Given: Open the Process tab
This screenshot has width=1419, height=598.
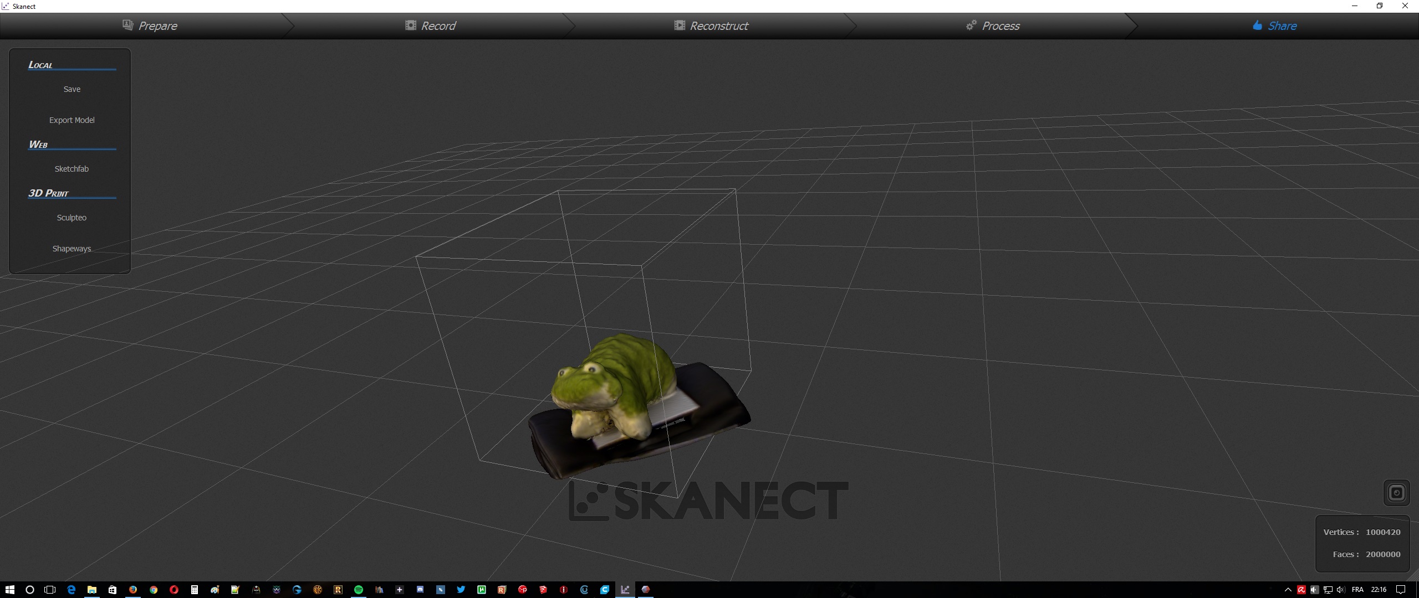Looking at the screenshot, I should [993, 25].
